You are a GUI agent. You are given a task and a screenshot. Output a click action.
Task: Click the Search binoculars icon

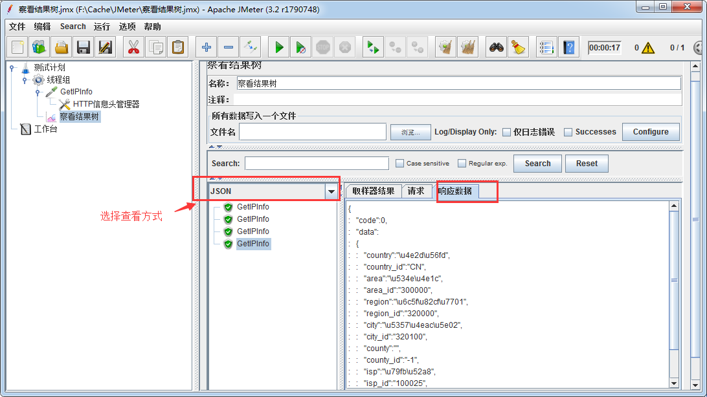497,47
